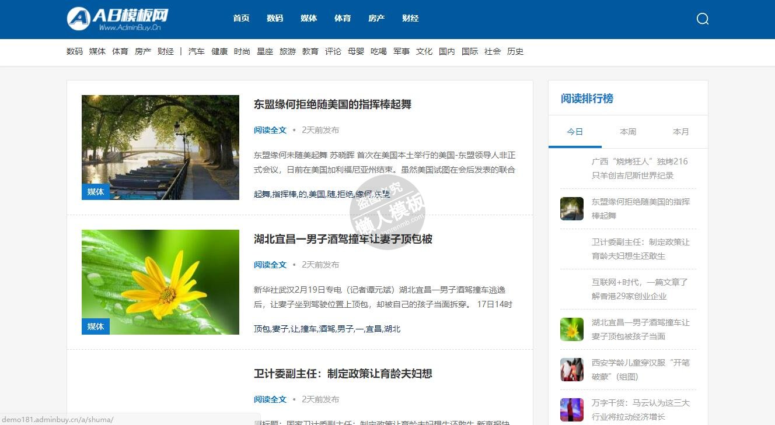Open headline 卫计委副主任：制定政策让育龄夫妇想

pos(343,374)
